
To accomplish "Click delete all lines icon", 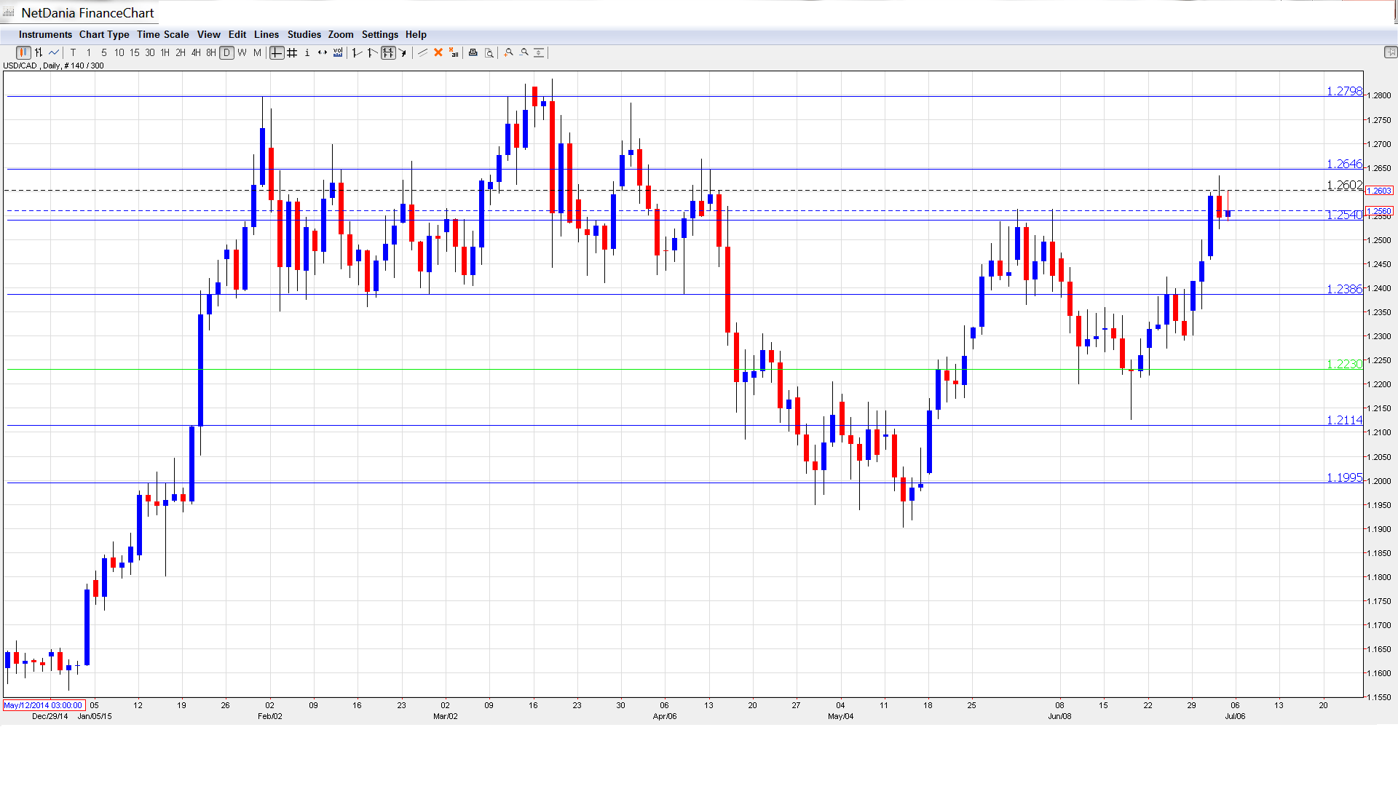I will tap(454, 52).
